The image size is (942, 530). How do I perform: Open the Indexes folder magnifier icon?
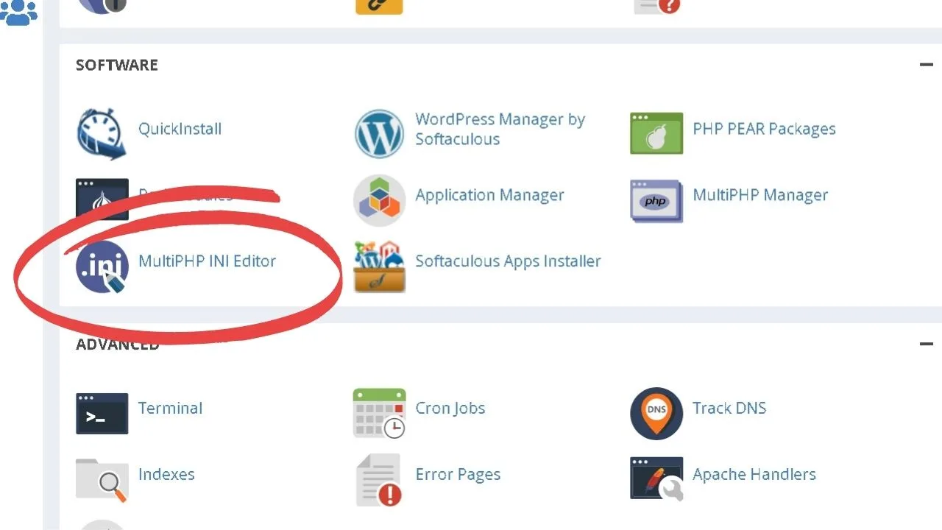(x=102, y=480)
